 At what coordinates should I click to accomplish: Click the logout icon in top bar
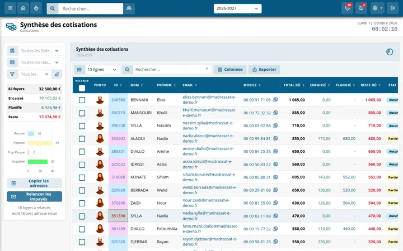(x=392, y=8)
